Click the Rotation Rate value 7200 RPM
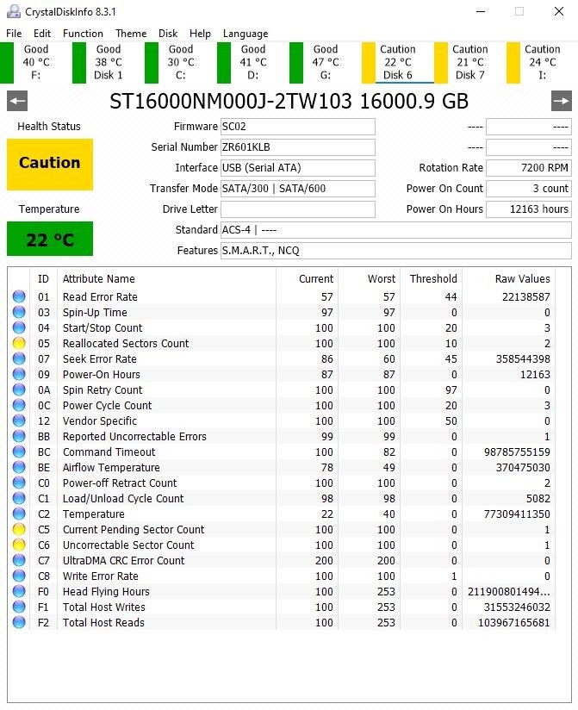This screenshot has height=710, width=578. pos(529,168)
